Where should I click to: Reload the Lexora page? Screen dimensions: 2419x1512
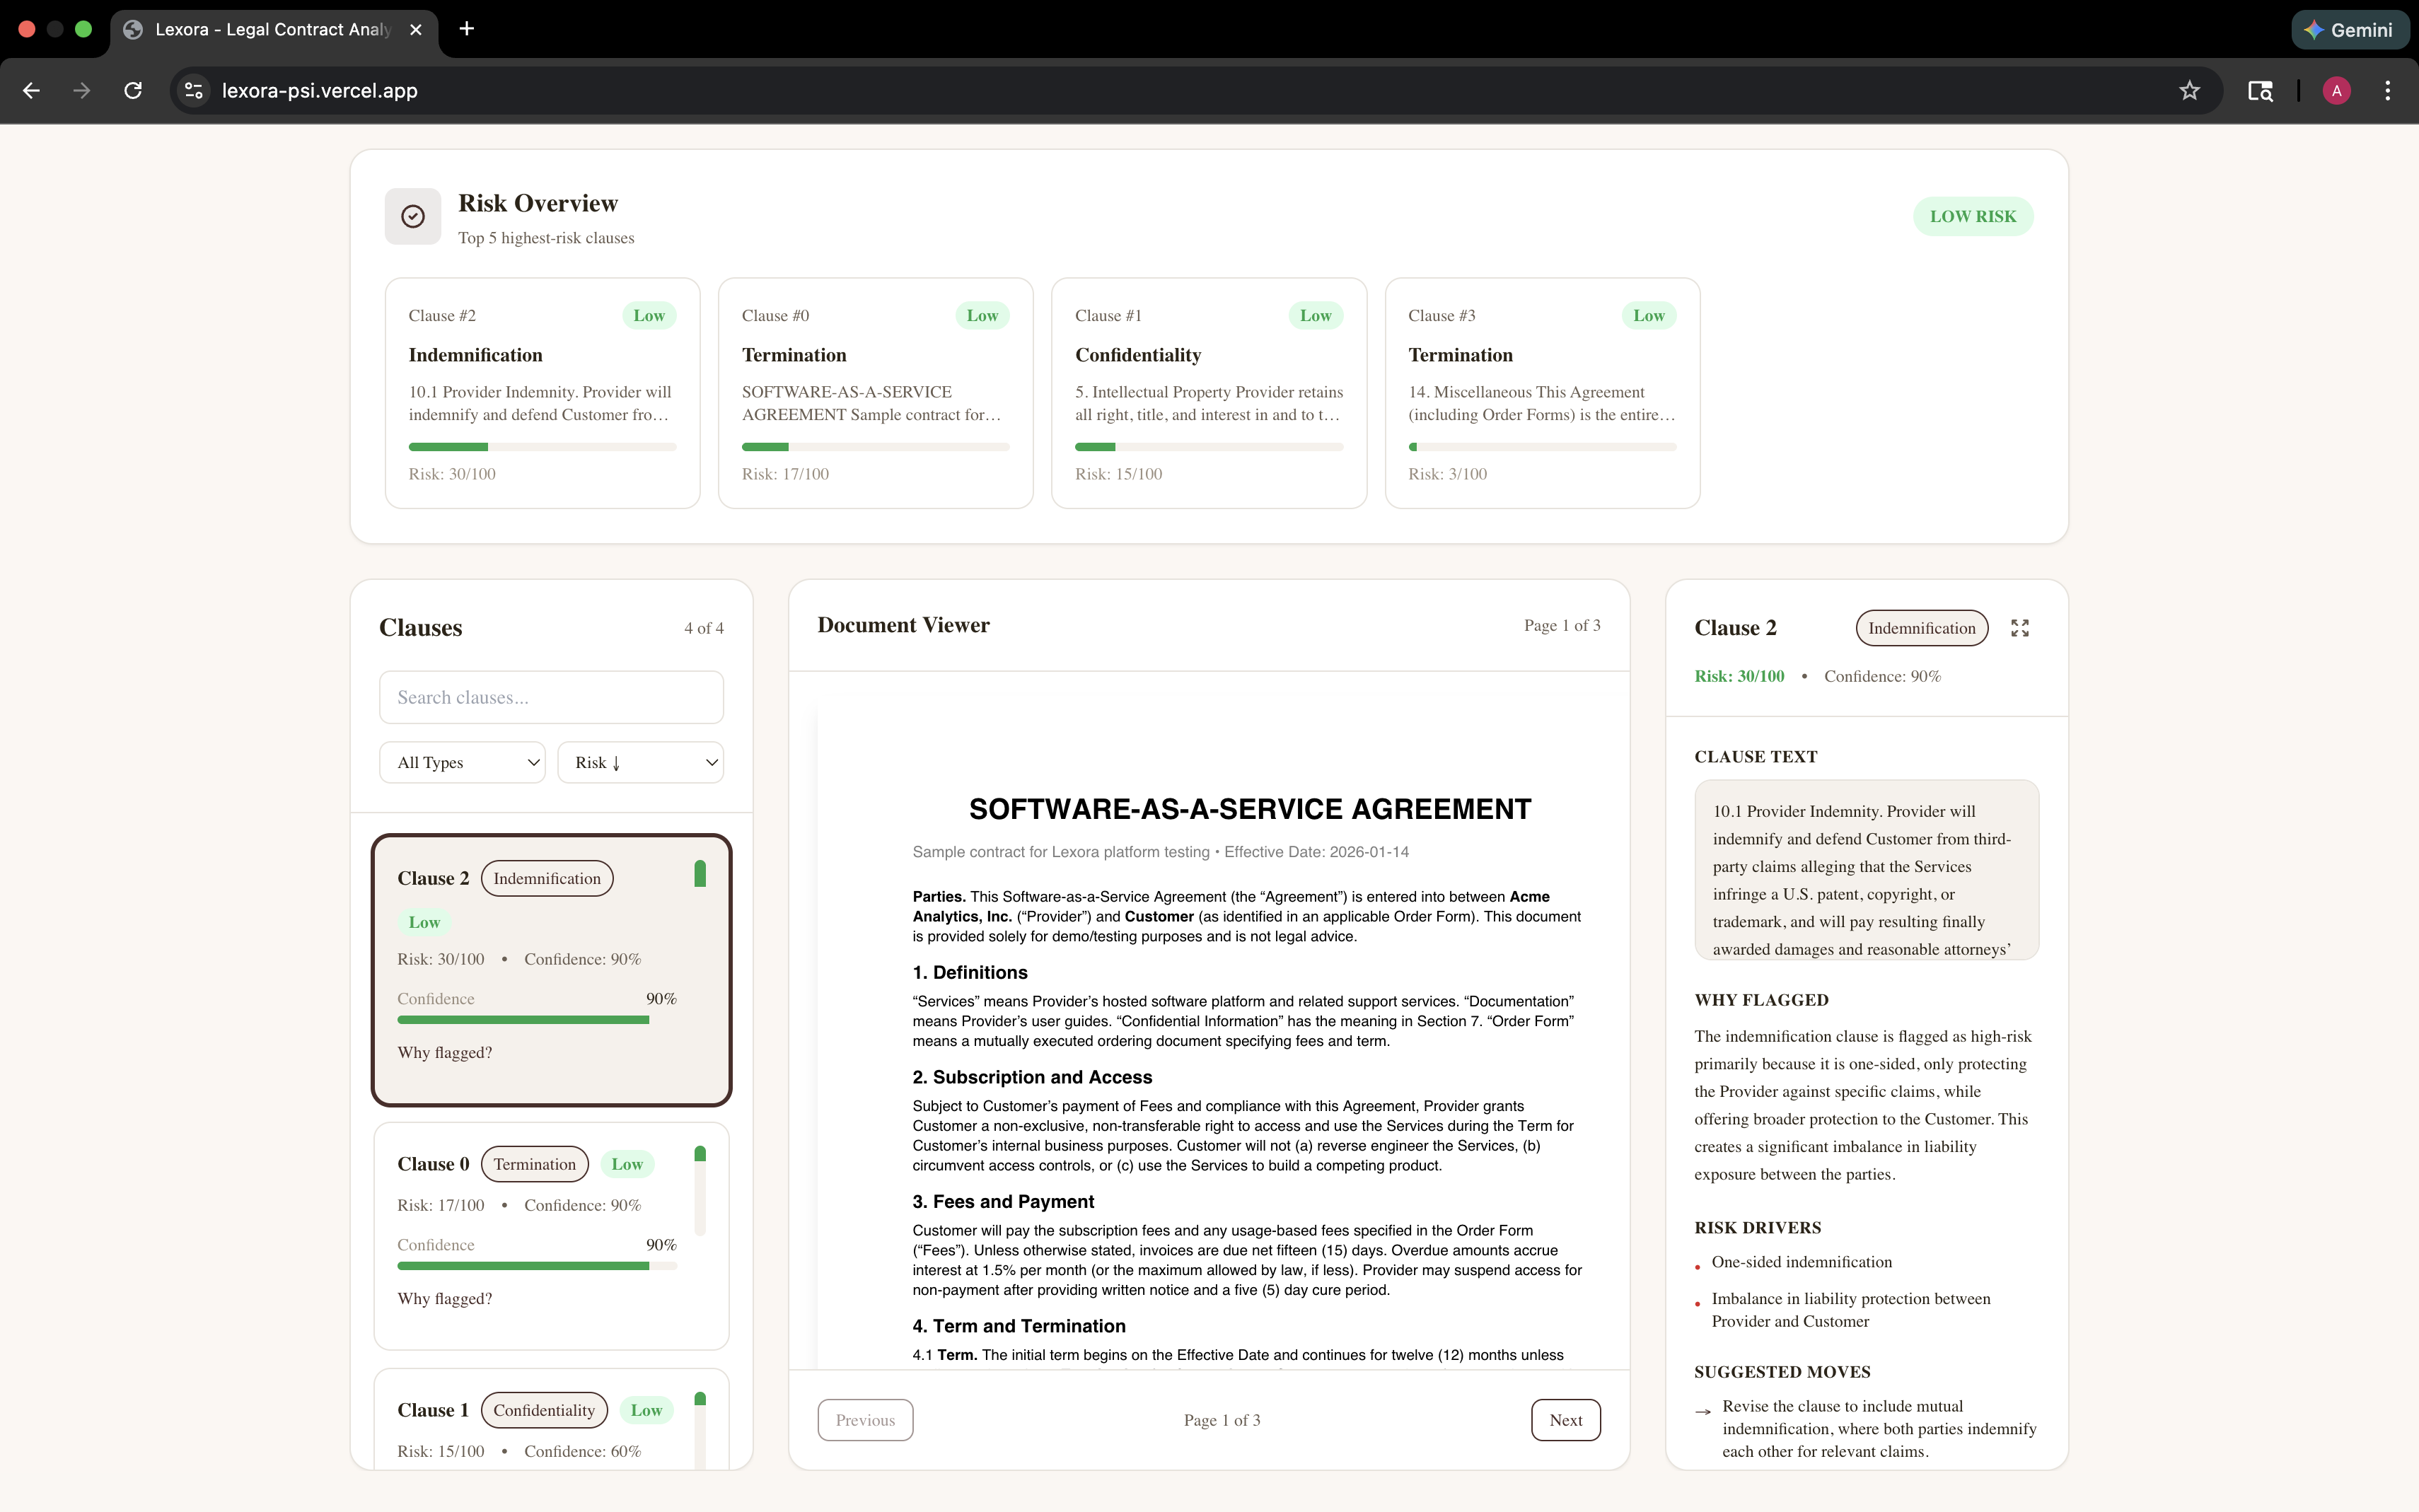(x=133, y=91)
